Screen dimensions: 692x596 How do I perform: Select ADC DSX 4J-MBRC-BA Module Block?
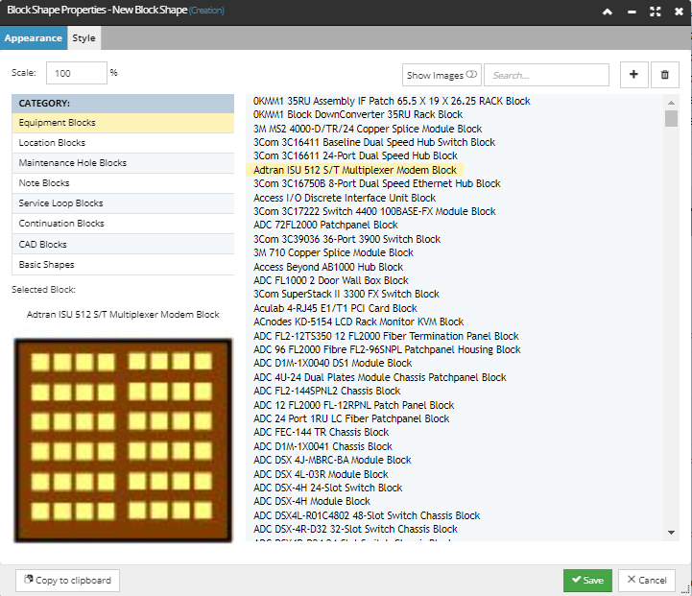pyautogui.click(x=332, y=460)
